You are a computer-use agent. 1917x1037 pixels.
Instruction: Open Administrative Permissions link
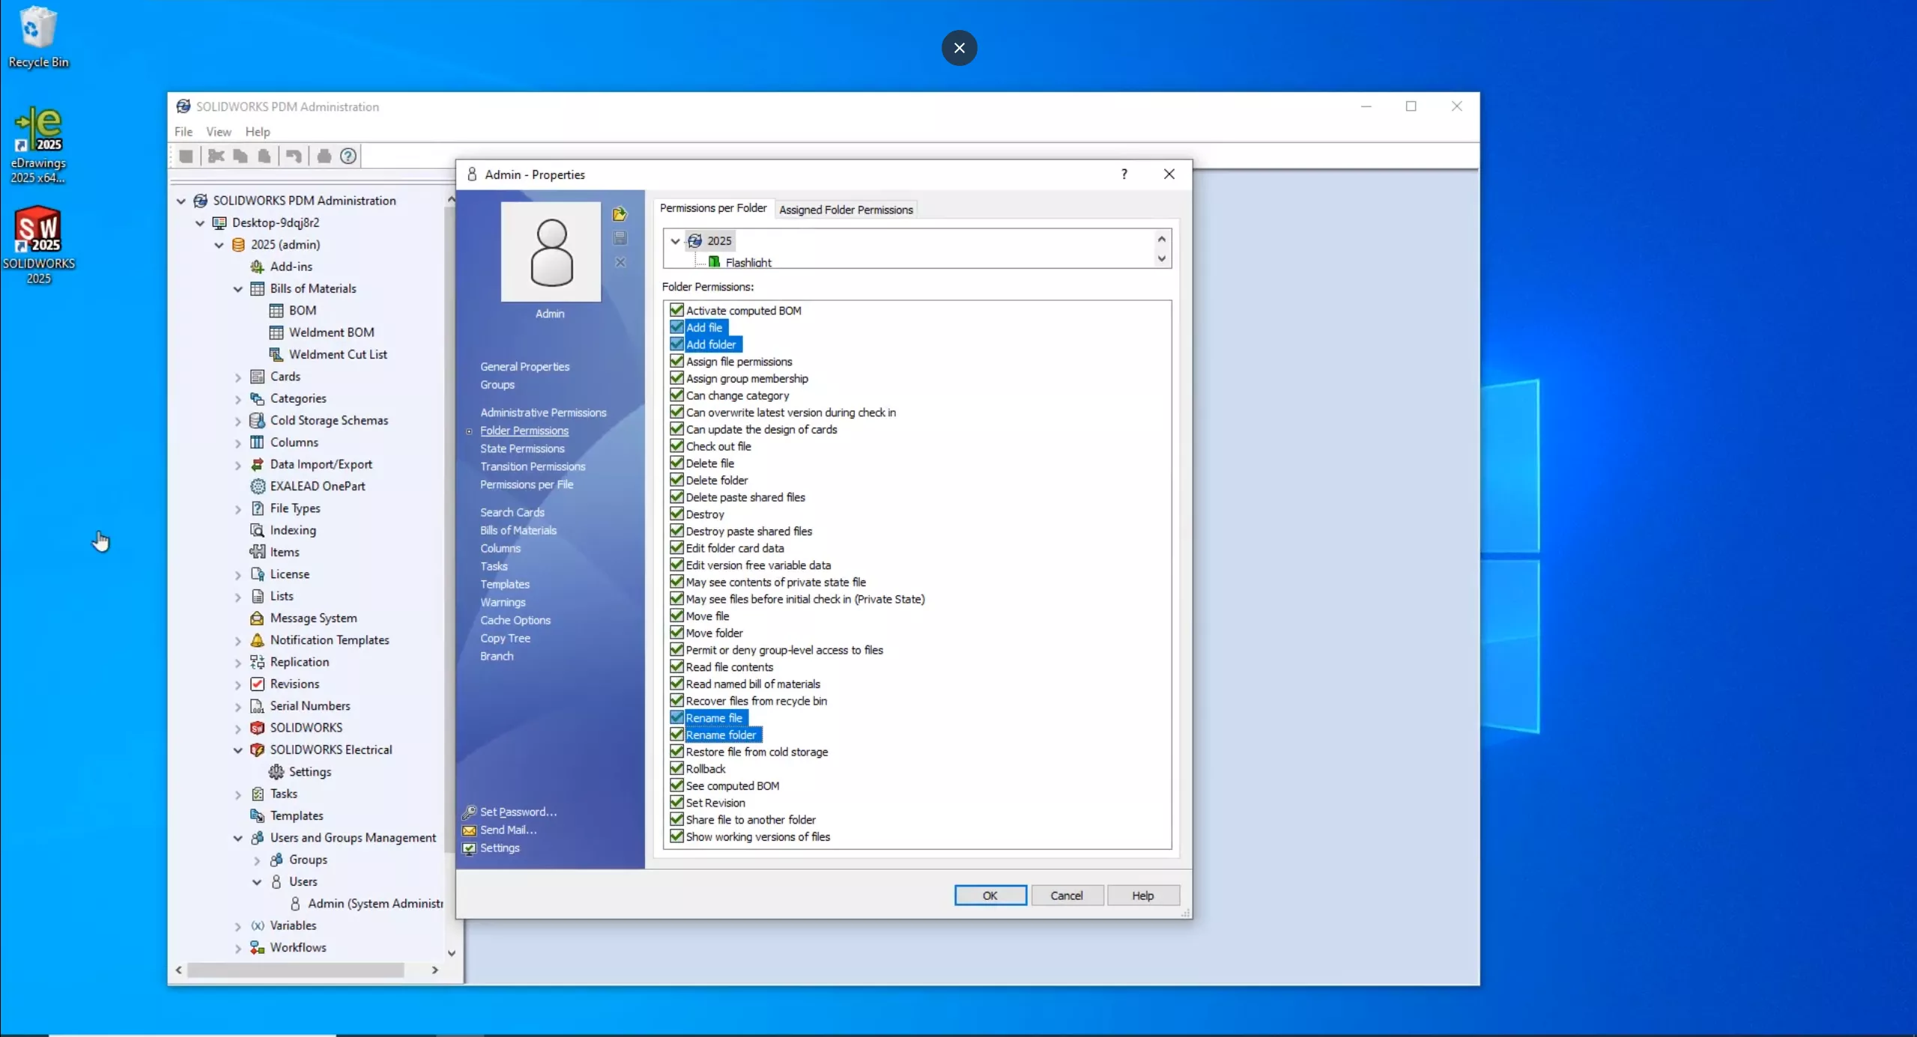click(543, 413)
